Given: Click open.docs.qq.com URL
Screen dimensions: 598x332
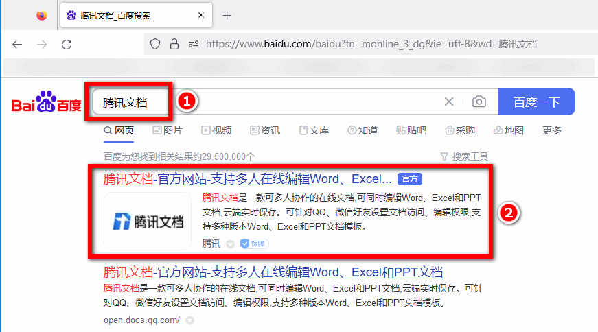Looking at the screenshot, I should click(x=141, y=320).
